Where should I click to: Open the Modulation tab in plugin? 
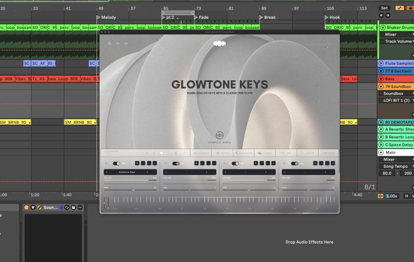[244, 153]
